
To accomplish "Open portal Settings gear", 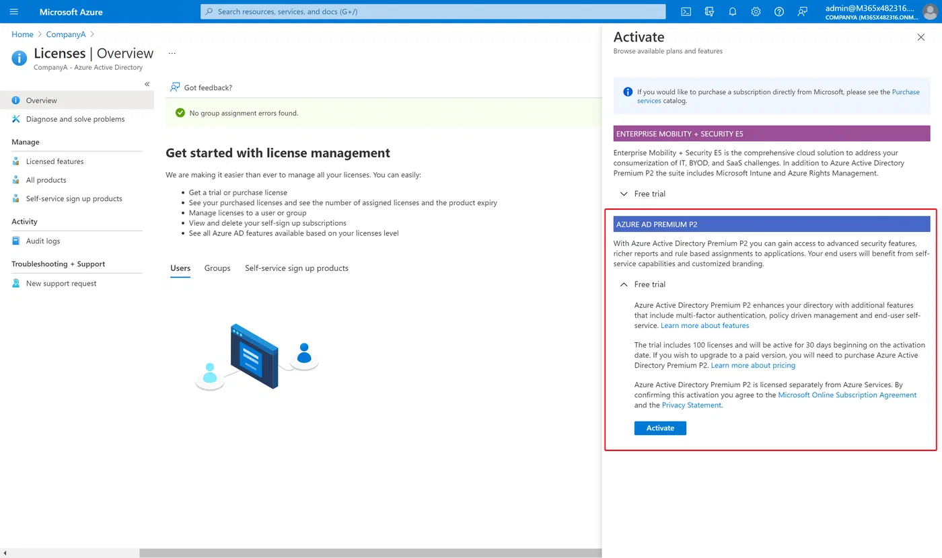I will point(756,11).
